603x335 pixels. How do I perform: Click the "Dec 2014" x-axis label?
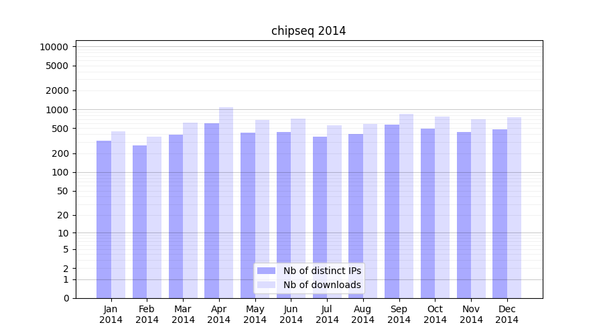coord(507,314)
